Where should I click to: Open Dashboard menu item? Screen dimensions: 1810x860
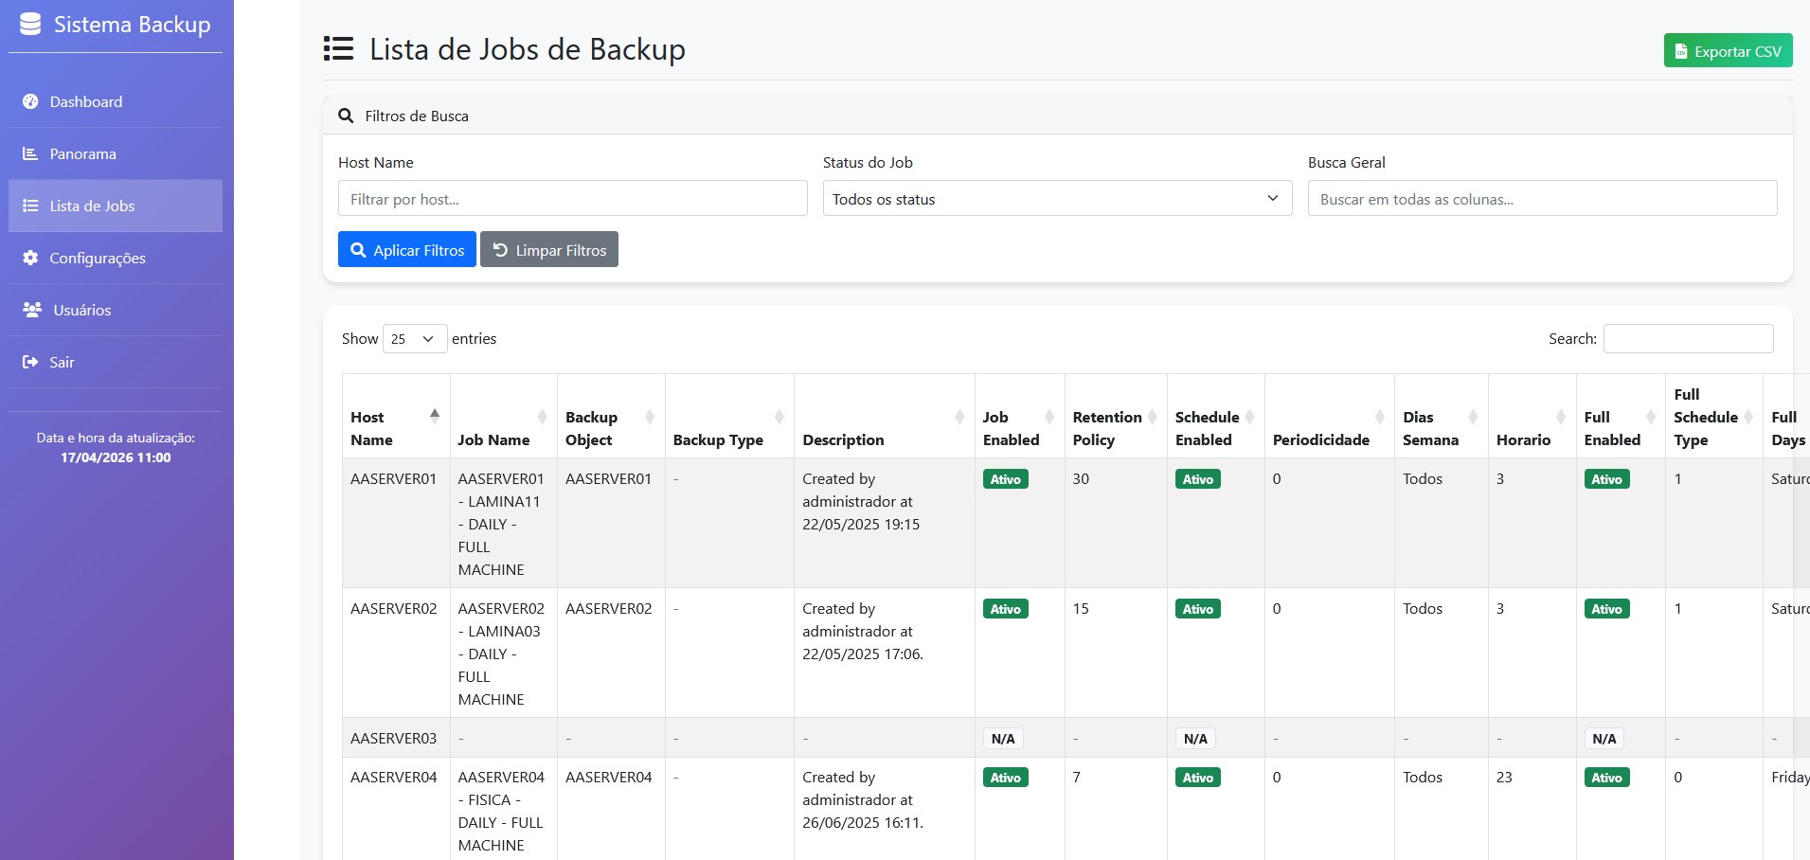pyautogui.click(x=116, y=101)
